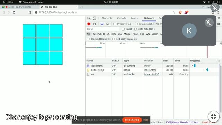The height and width of the screenshot is (125, 222).
Task: Select the inspect element picker icon
Action: click(x=89, y=18)
